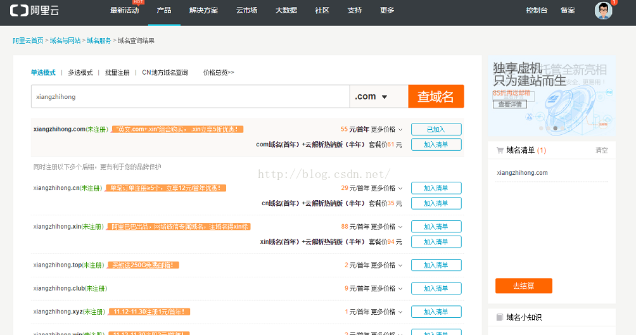Open the 解决方案 menu
The width and height of the screenshot is (636, 335).
coord(203,11)
